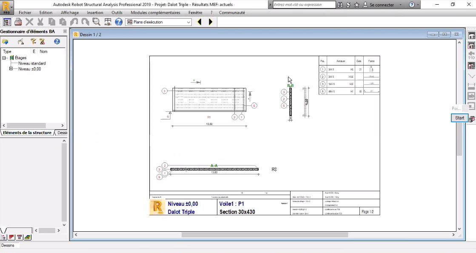Click the keyword search input field

click(x=304, y=5)
